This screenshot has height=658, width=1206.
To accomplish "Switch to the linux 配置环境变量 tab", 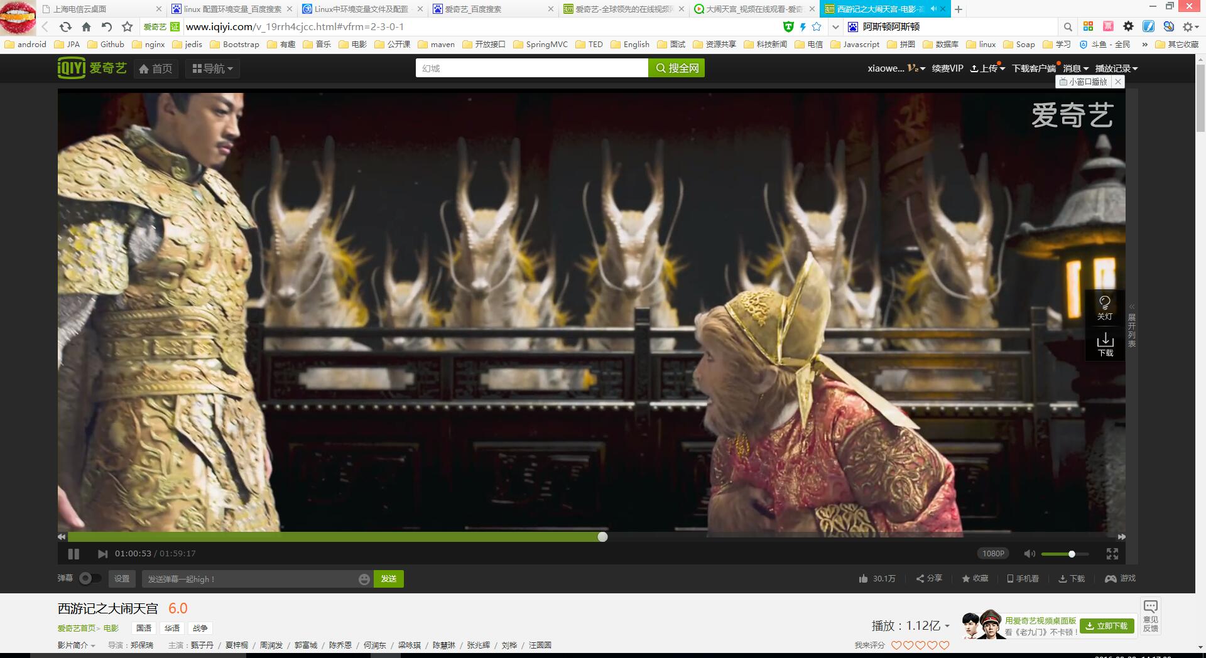I will pos(232,9).
